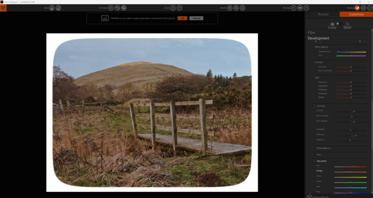Switch to the Presets tab
The height and width of the screenshot is (198, 373).
(323, 14)
